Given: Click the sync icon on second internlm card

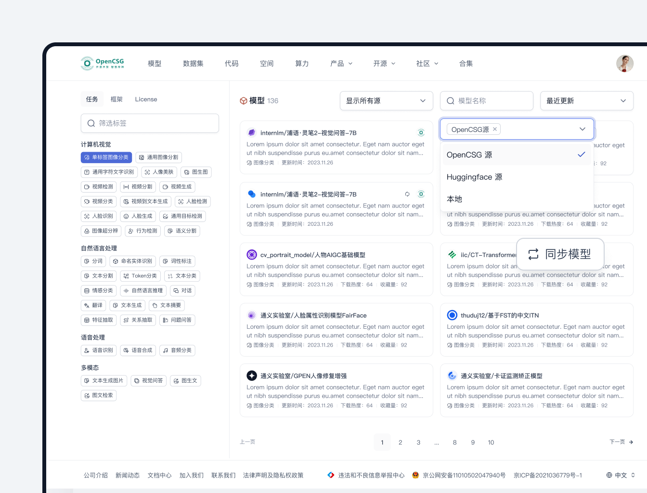Looking at the screenshot, I should [407, 194].
